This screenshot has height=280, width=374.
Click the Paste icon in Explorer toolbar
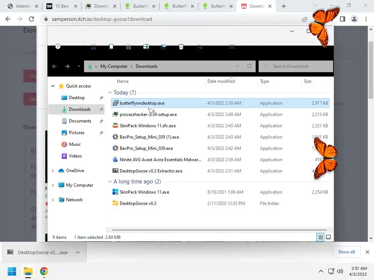(129, 47)
